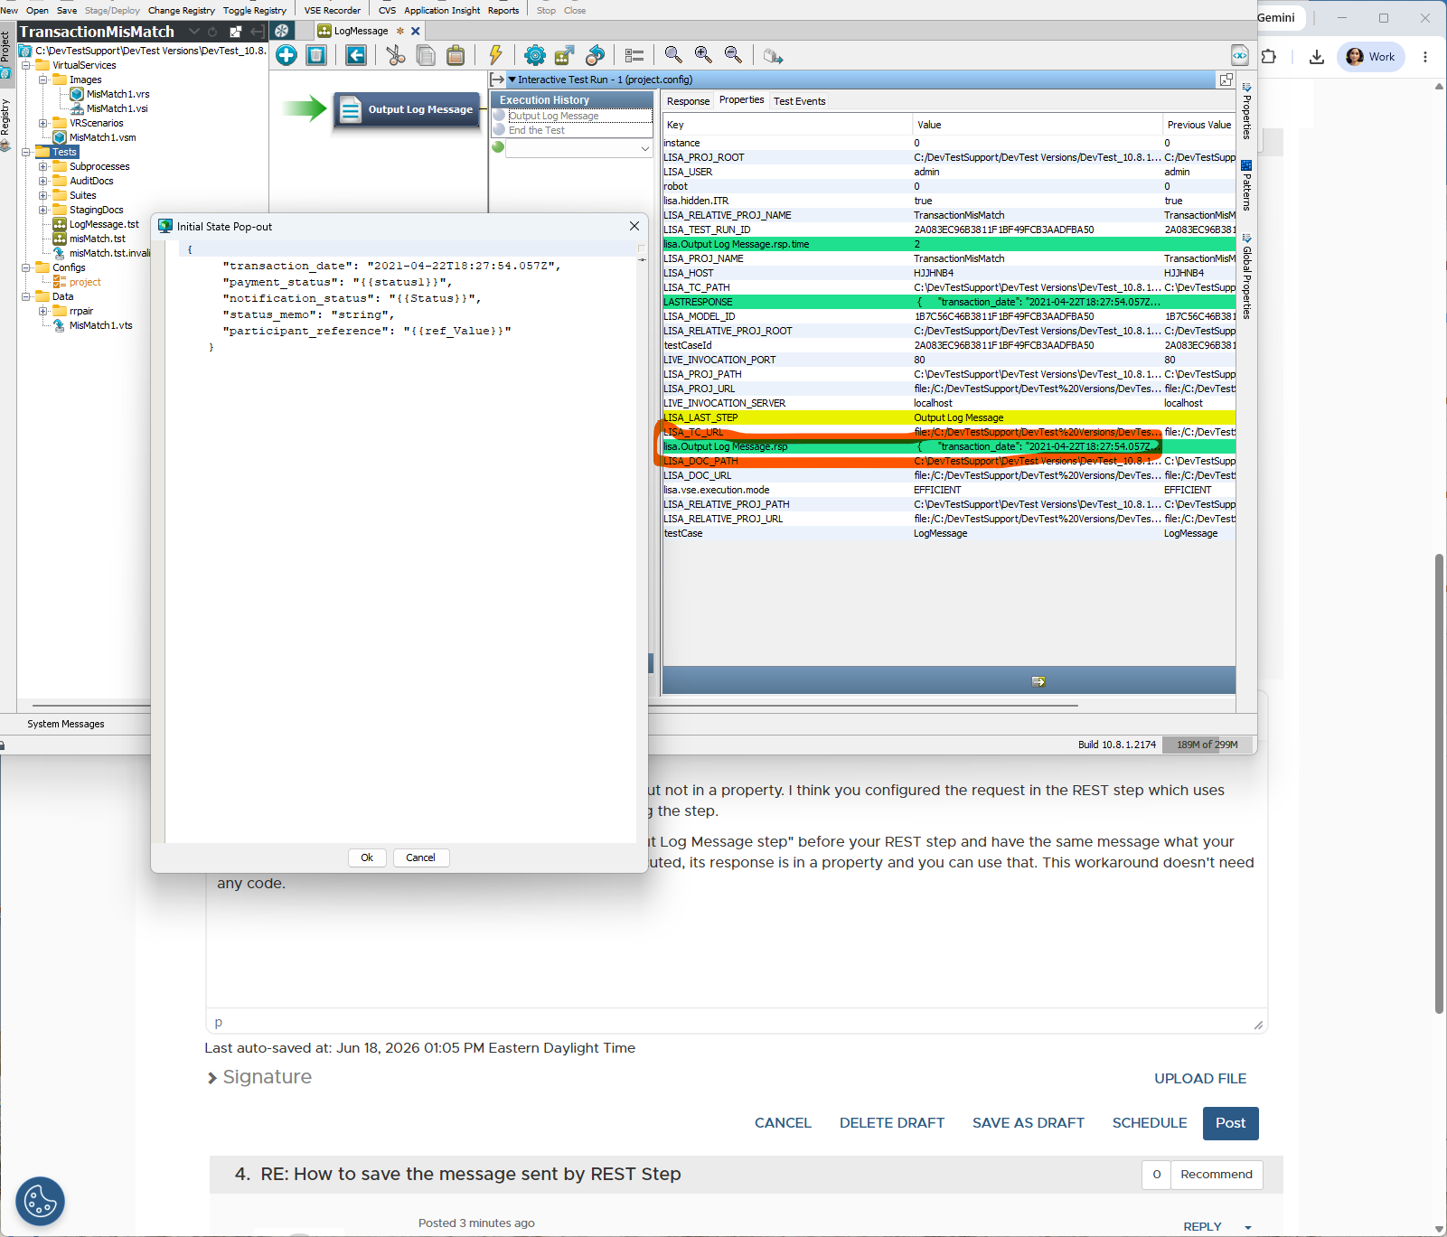1447x1237 pixels.
Task: Click the blue gear toolbar icon
Action: pyautogui.click(x=535, y=55)
